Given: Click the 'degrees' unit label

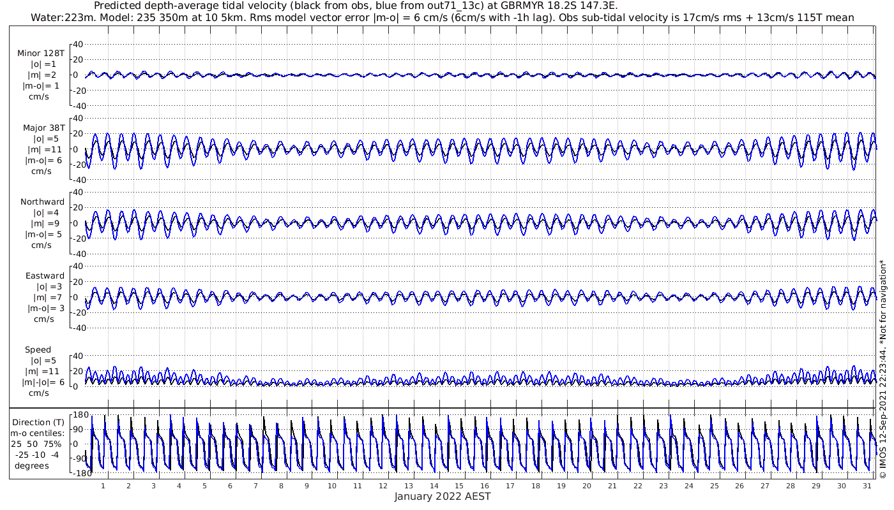Looking at the screenshot, I should (x=32, y=465).
